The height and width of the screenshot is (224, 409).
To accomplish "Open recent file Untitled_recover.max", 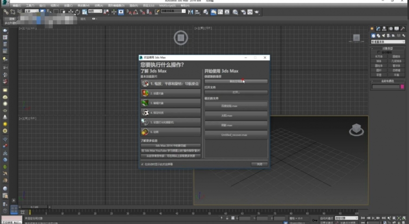I will tap(236, 135).
